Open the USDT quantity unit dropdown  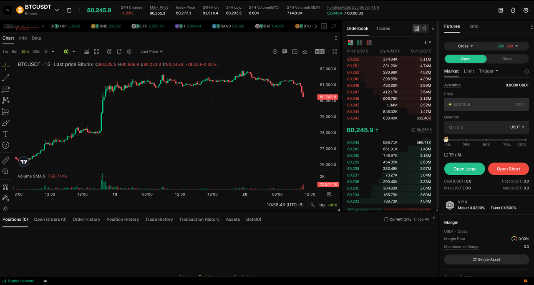517,127
